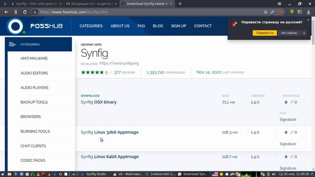Image resolution: width=315 pixels, height=177 pixels.
Task: Open Signature for OSX binary
Action: (x=287, y=119)
